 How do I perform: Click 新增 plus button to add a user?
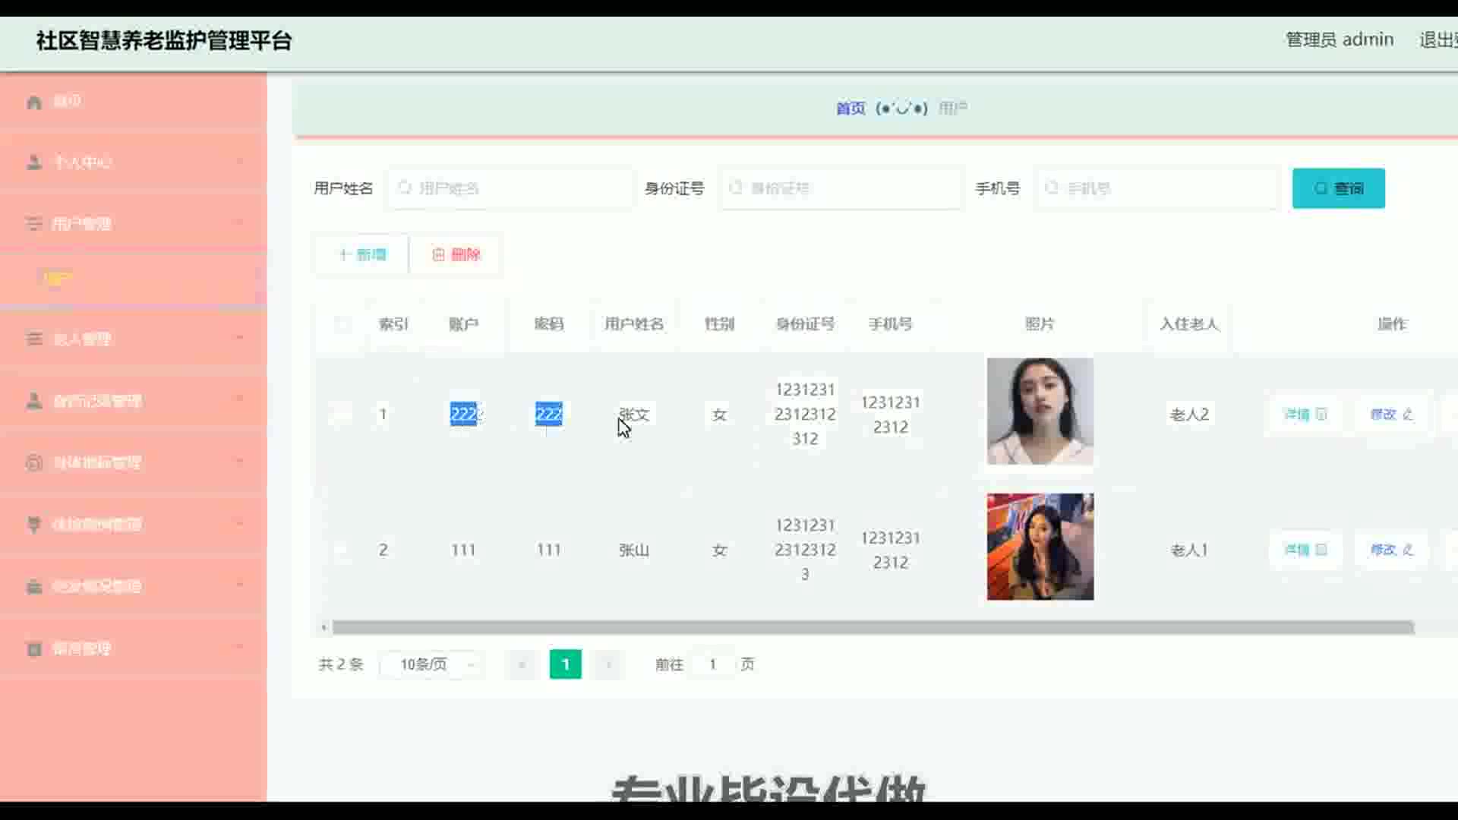[362, 255]
